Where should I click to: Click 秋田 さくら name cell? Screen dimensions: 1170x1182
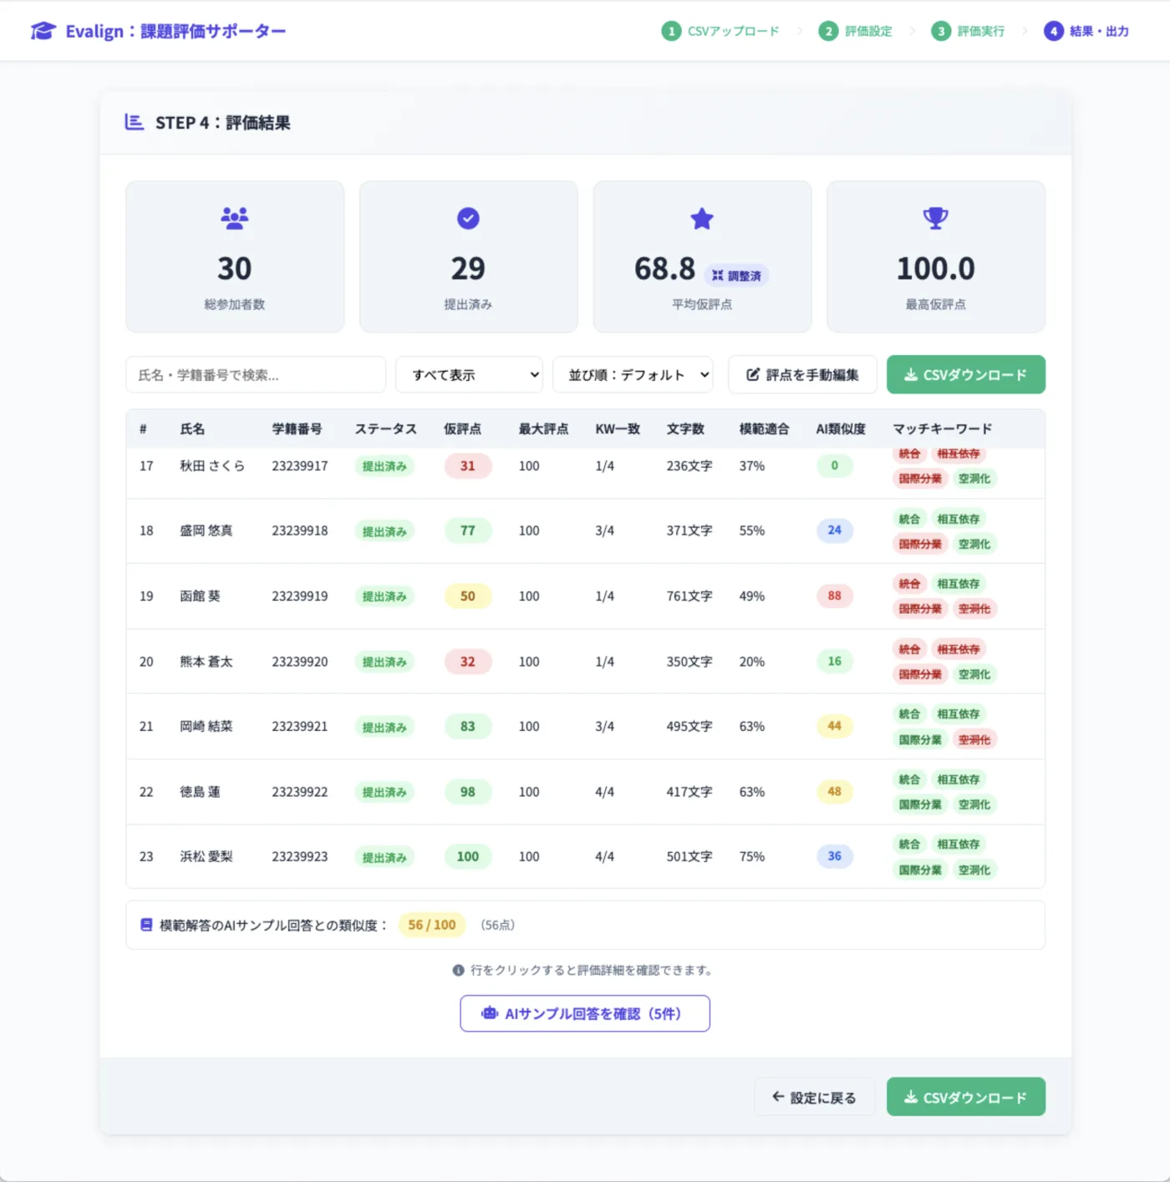pos(212,466)
